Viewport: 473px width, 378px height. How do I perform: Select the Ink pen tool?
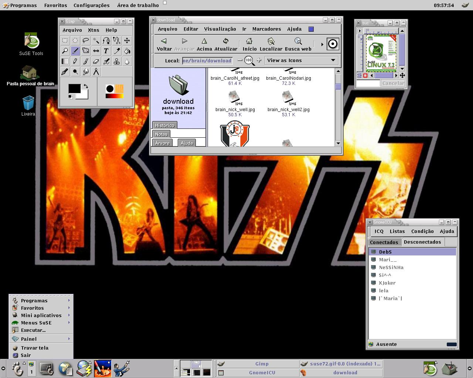tap(65, 72)
